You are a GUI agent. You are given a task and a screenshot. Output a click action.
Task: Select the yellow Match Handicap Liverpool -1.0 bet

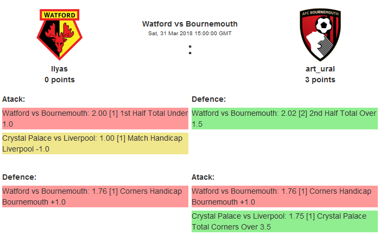coord(95,143)
